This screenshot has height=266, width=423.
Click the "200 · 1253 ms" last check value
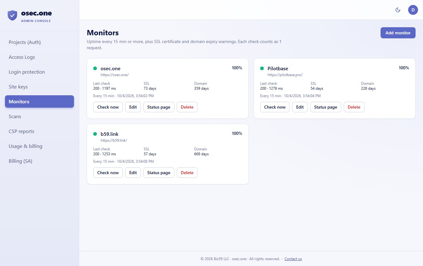tap(105, 154)
